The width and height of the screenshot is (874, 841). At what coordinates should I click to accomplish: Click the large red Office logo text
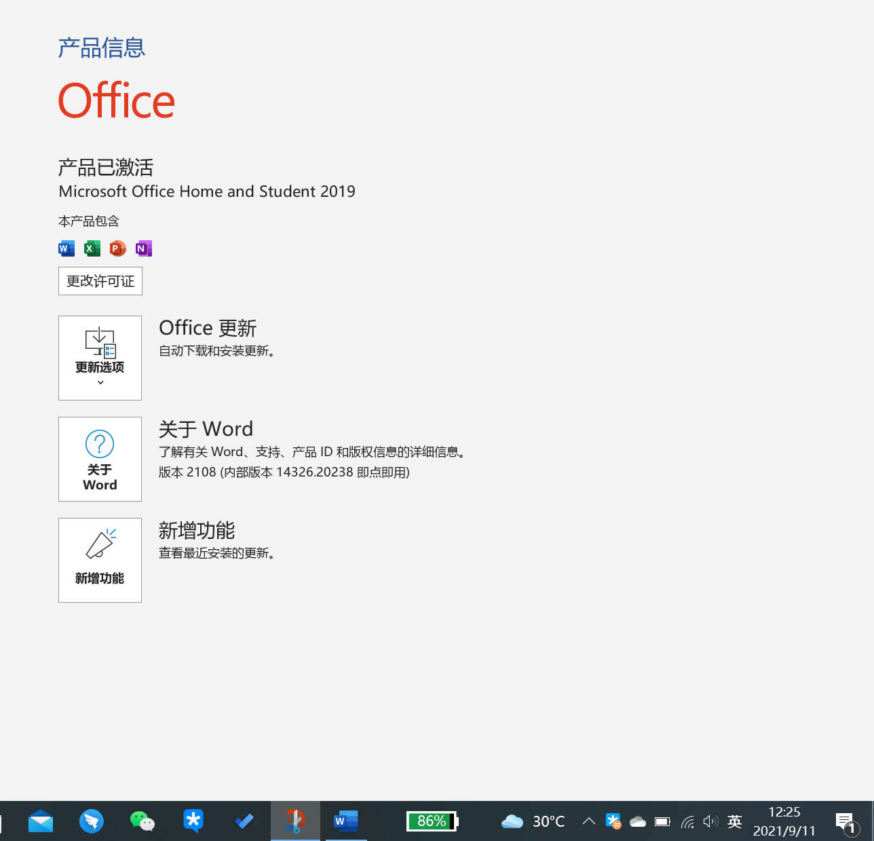[x=117, y=100]
